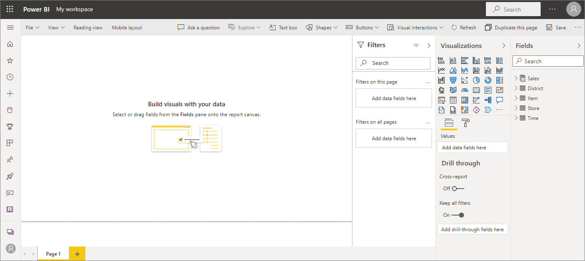Insert the filled map visual
Image resolution: width=585 pixels, height=261 pixels.
(453, 90)
